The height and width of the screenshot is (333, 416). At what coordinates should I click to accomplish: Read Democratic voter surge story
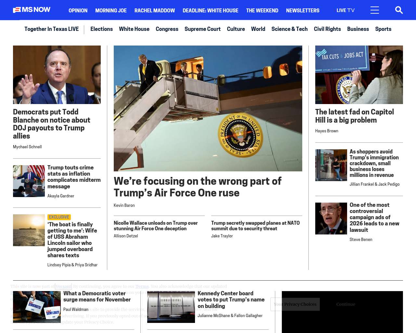97,297
